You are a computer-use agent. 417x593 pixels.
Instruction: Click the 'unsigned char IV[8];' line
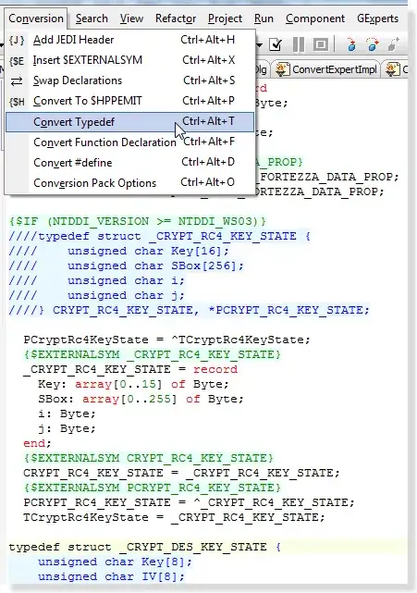(x=111, y=576)
